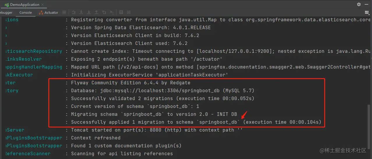Click 'Tomcat started on port(s): 8080' line

pos(157,130)
